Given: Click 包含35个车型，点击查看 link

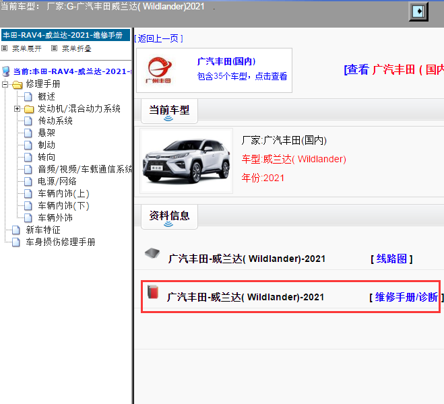Looking at the screenshot, I should (x=242, y=76).
